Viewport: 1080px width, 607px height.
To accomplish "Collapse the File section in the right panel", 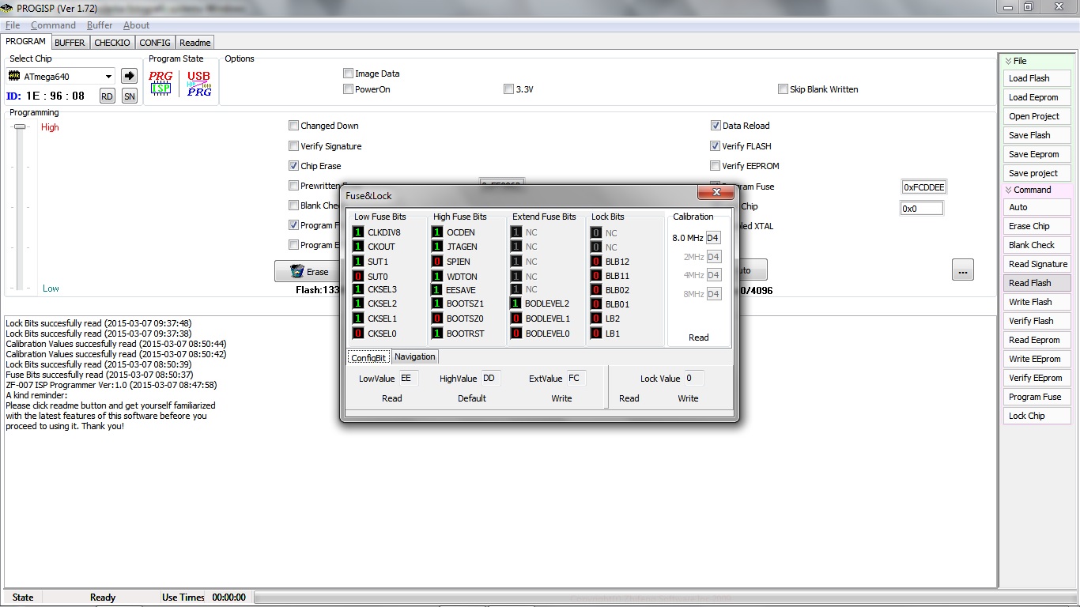I will coord(1008,61).
